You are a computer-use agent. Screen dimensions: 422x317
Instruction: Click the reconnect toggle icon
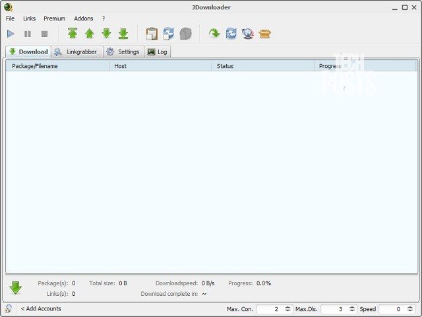169,34
